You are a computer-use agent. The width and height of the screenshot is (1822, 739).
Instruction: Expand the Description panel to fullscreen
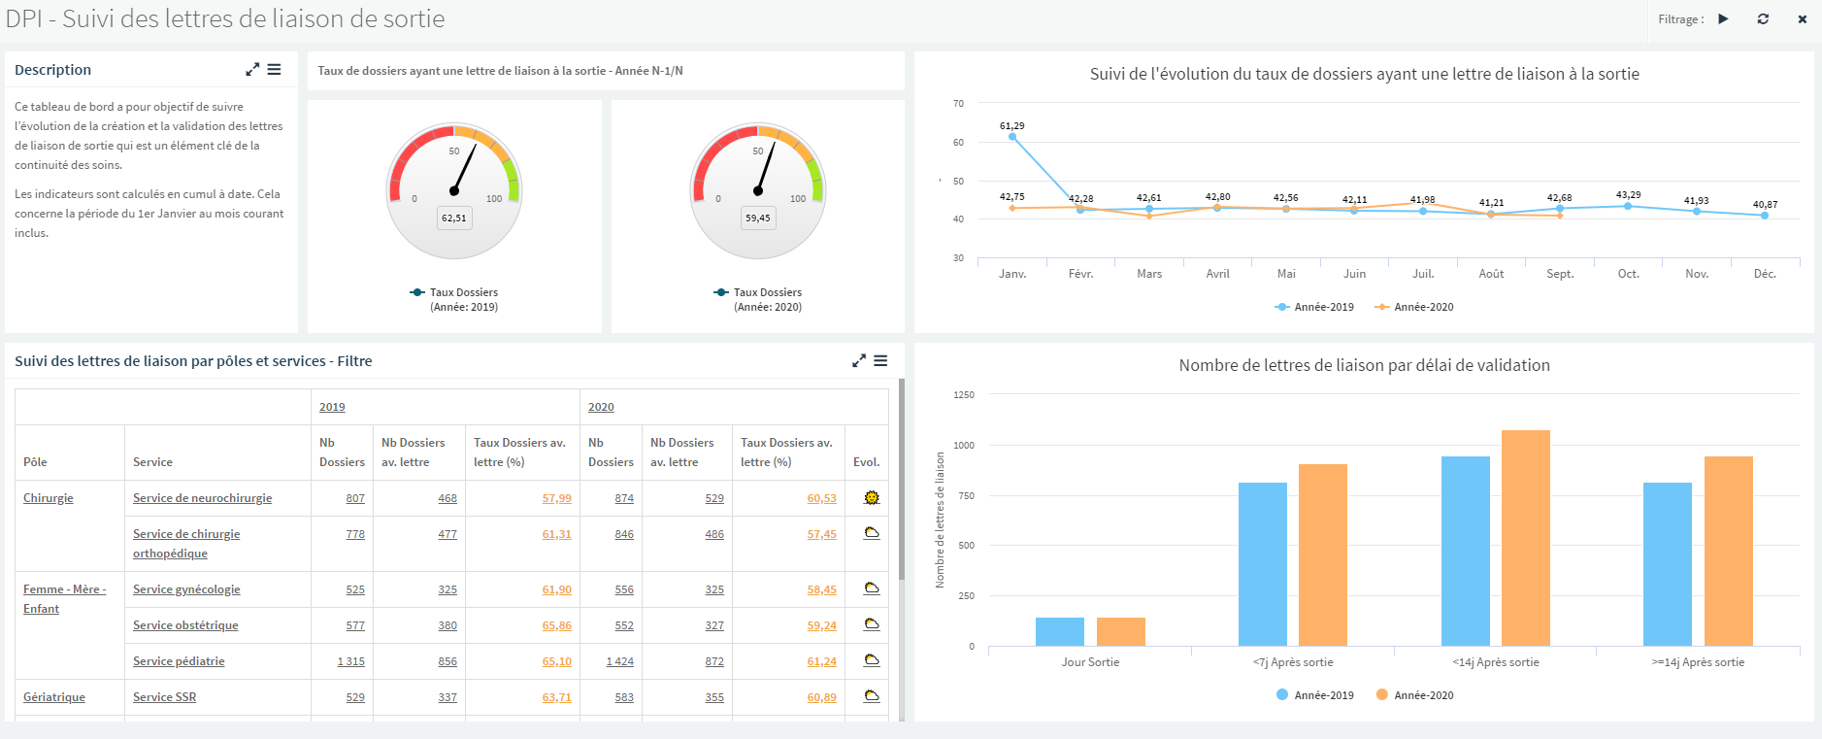click(x=252, y=70)
